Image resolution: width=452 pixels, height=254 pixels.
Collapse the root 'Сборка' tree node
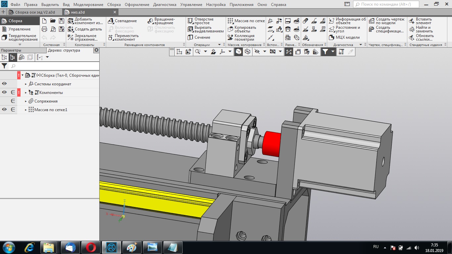23,75
